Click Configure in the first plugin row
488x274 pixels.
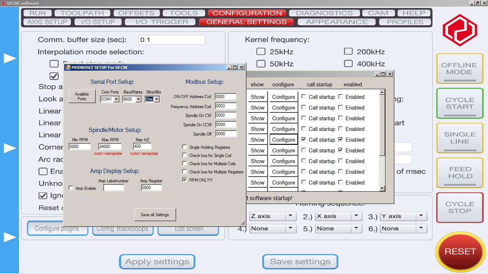284,97
